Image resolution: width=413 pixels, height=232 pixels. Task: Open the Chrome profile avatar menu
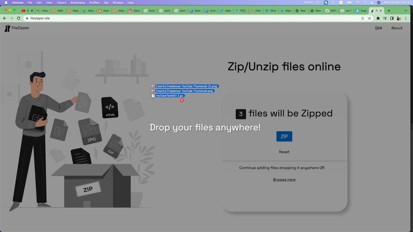399,18
